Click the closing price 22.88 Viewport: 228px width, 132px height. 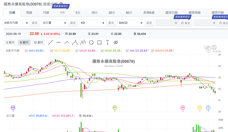pyautogui.click(x=34, y=34)
